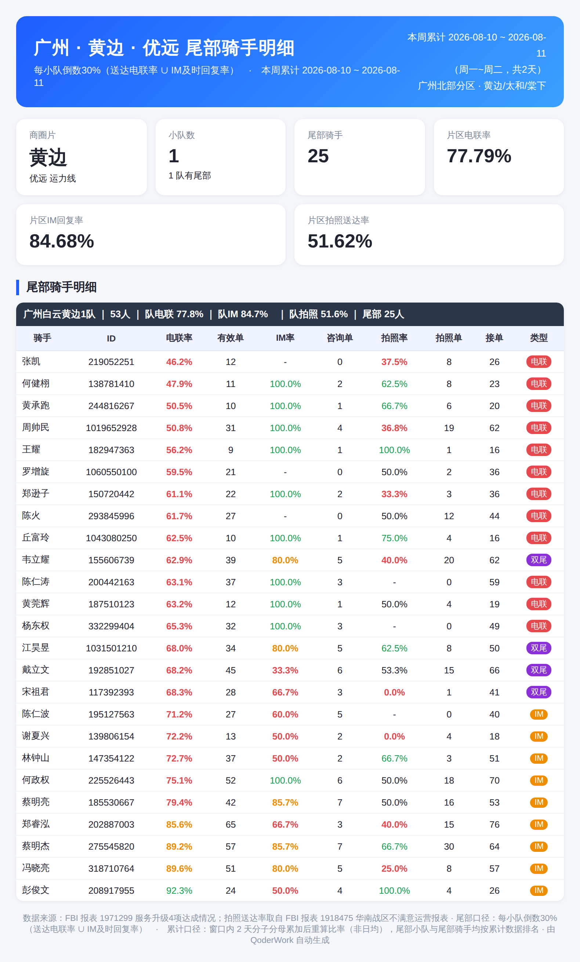Click the 咨询单 column header
The width and height of the screenshot is (580, 962).
coord(340,338)
